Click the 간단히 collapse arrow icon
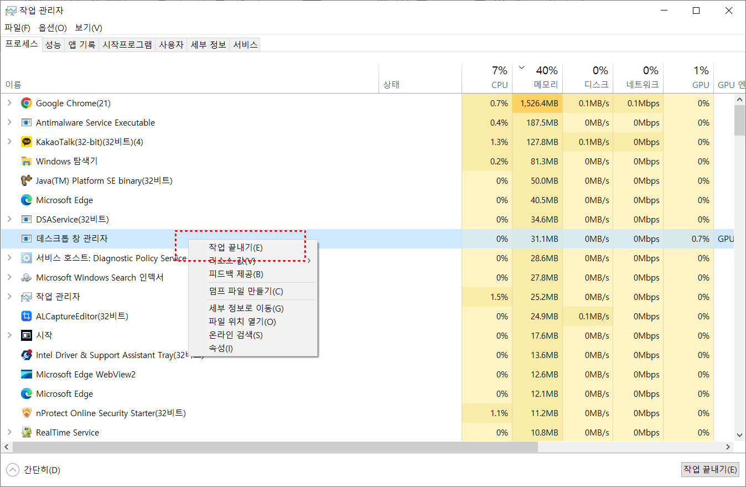The width and height of the screenshot is (746, 487). pos(12,470)
